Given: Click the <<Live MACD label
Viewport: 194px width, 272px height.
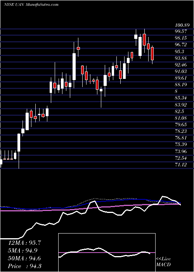Looking at the screenshot, I should click(x=163, y=262).
